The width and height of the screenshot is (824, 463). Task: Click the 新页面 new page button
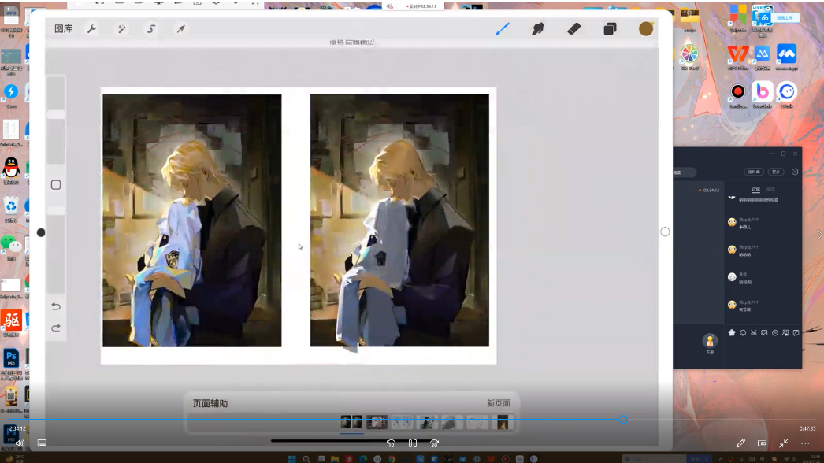pos(498,403)
